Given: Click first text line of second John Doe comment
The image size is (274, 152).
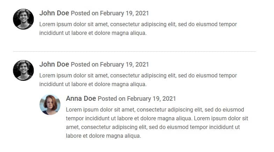Looking at the screenshot, I should pos(138,75).
